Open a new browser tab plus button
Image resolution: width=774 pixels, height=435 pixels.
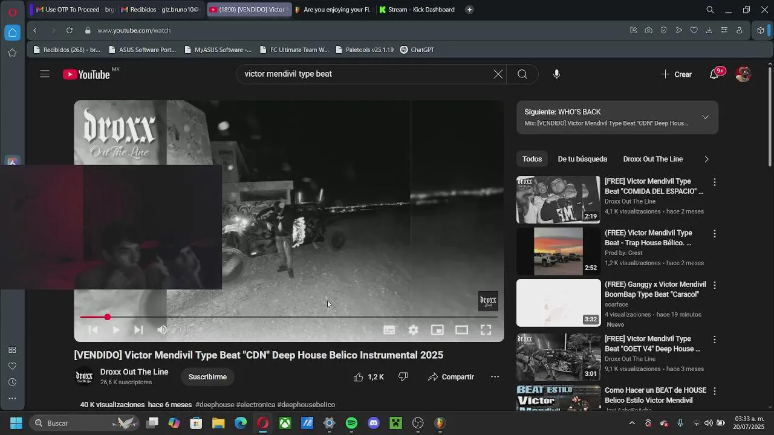pyautogui.click(x=470, y=10)
